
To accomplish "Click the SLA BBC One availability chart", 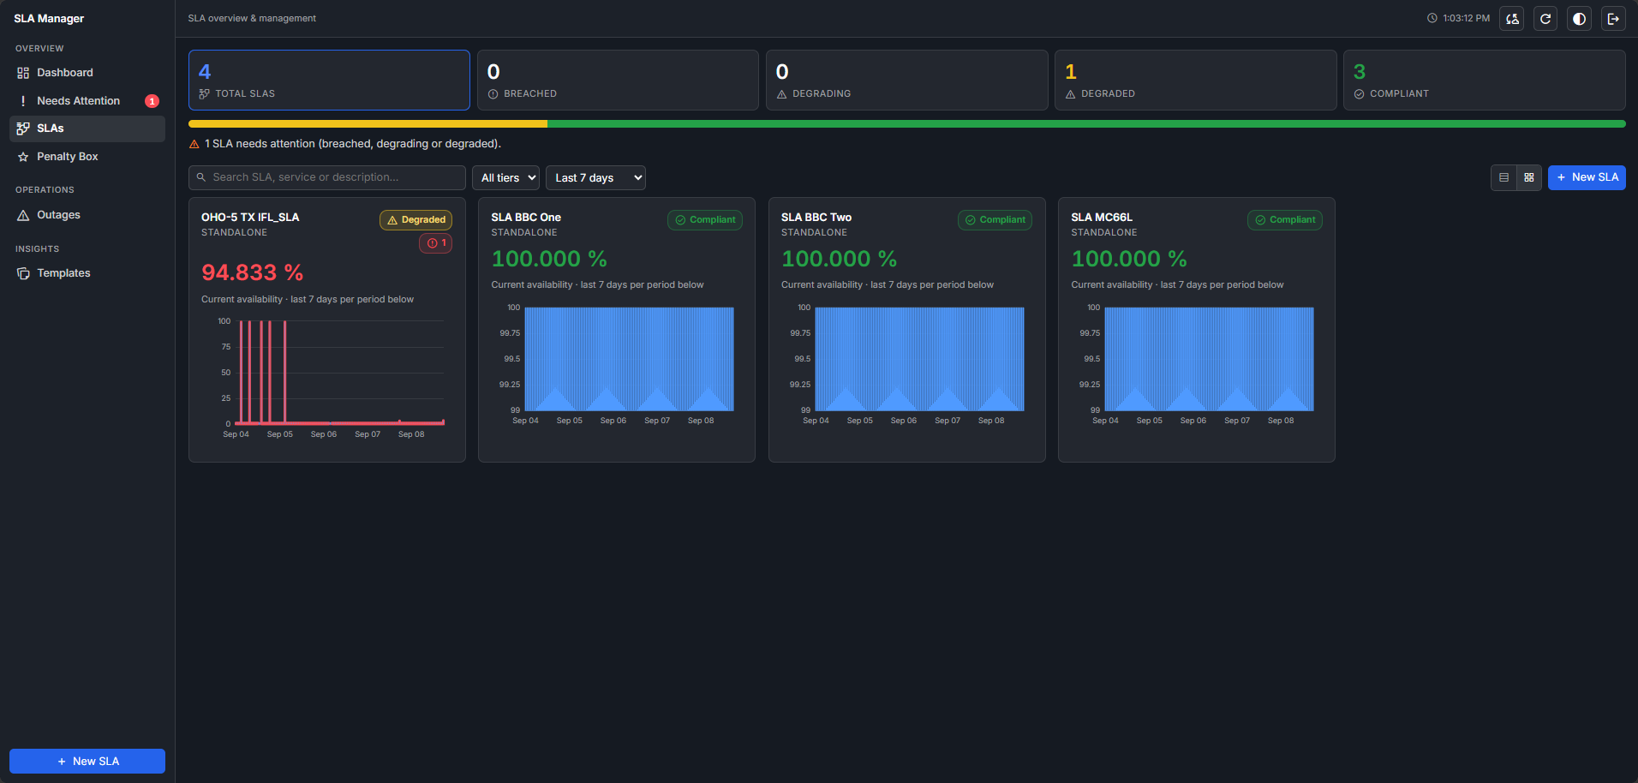I will pyautogui.click(x=617, y=364).
